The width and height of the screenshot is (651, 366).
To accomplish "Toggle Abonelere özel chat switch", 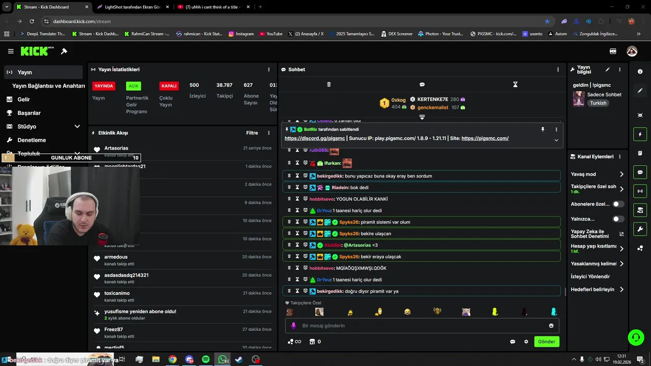I will point(618,204).
